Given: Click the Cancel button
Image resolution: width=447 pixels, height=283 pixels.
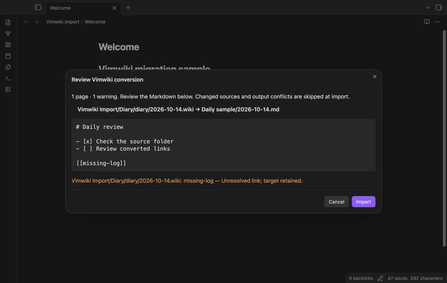Looking at the screenshot, I should (x=336, y=201).
